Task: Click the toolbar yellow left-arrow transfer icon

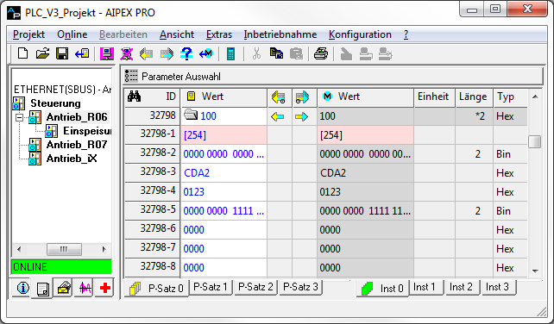Action: pos(147,54)
